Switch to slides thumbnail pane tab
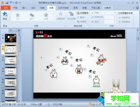140x107 pixels. coord(3,30)
